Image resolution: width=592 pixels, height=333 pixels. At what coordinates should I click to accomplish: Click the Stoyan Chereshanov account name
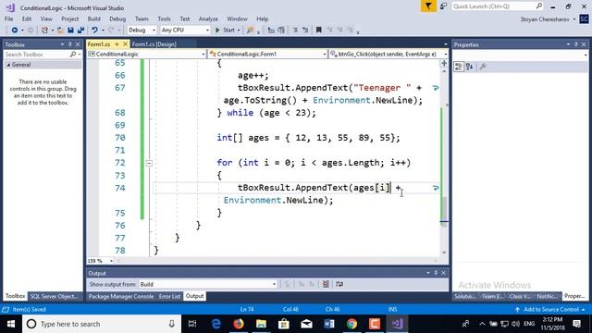(x=545, y=19)
